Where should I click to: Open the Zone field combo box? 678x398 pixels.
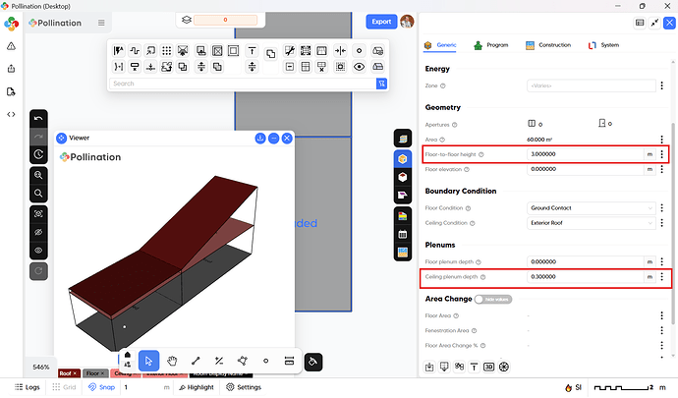592,85
